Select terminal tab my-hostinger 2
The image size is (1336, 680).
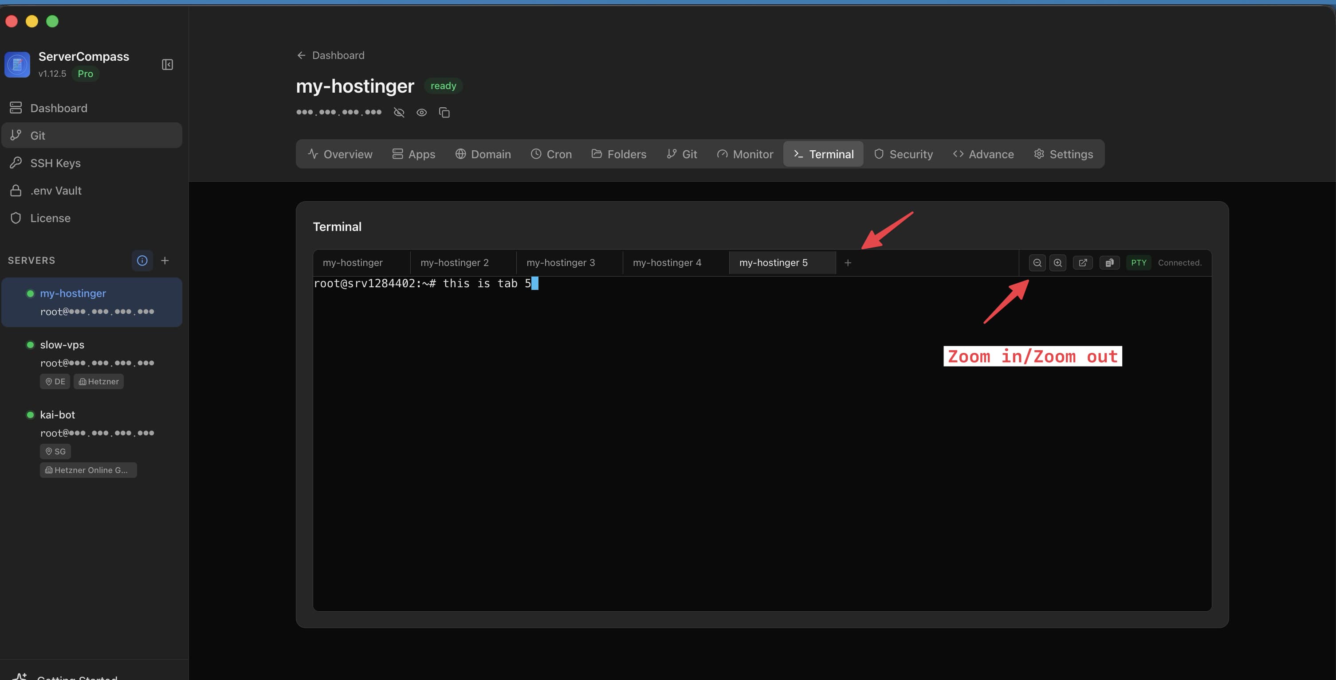click(463, 263)
